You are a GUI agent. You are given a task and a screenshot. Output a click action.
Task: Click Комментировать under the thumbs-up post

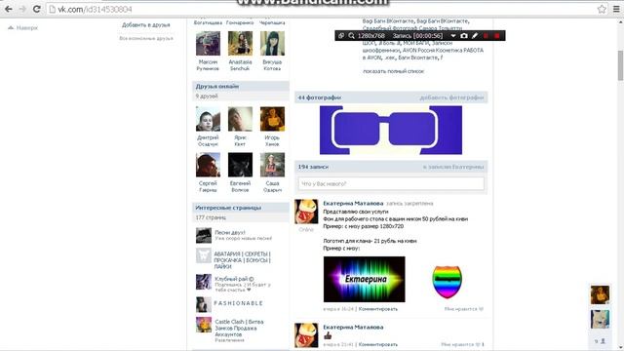point(378,344)
